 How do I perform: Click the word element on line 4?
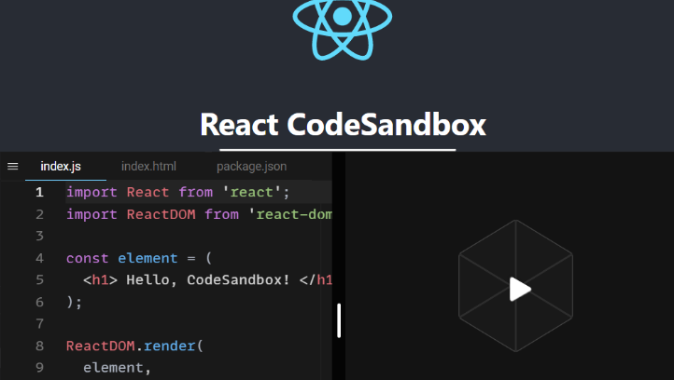coord(147,258)
